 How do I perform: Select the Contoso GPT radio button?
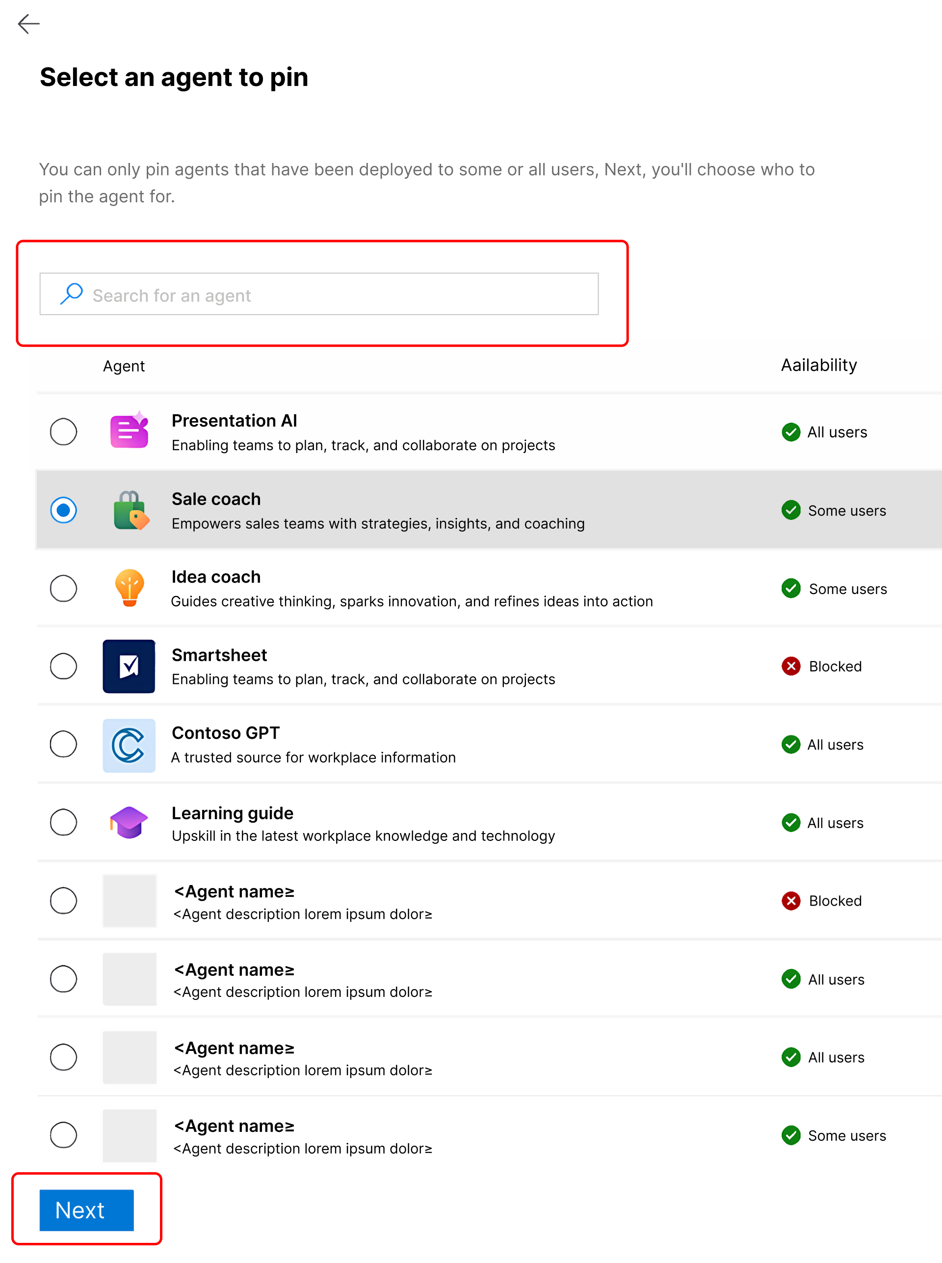pos(63,744)
